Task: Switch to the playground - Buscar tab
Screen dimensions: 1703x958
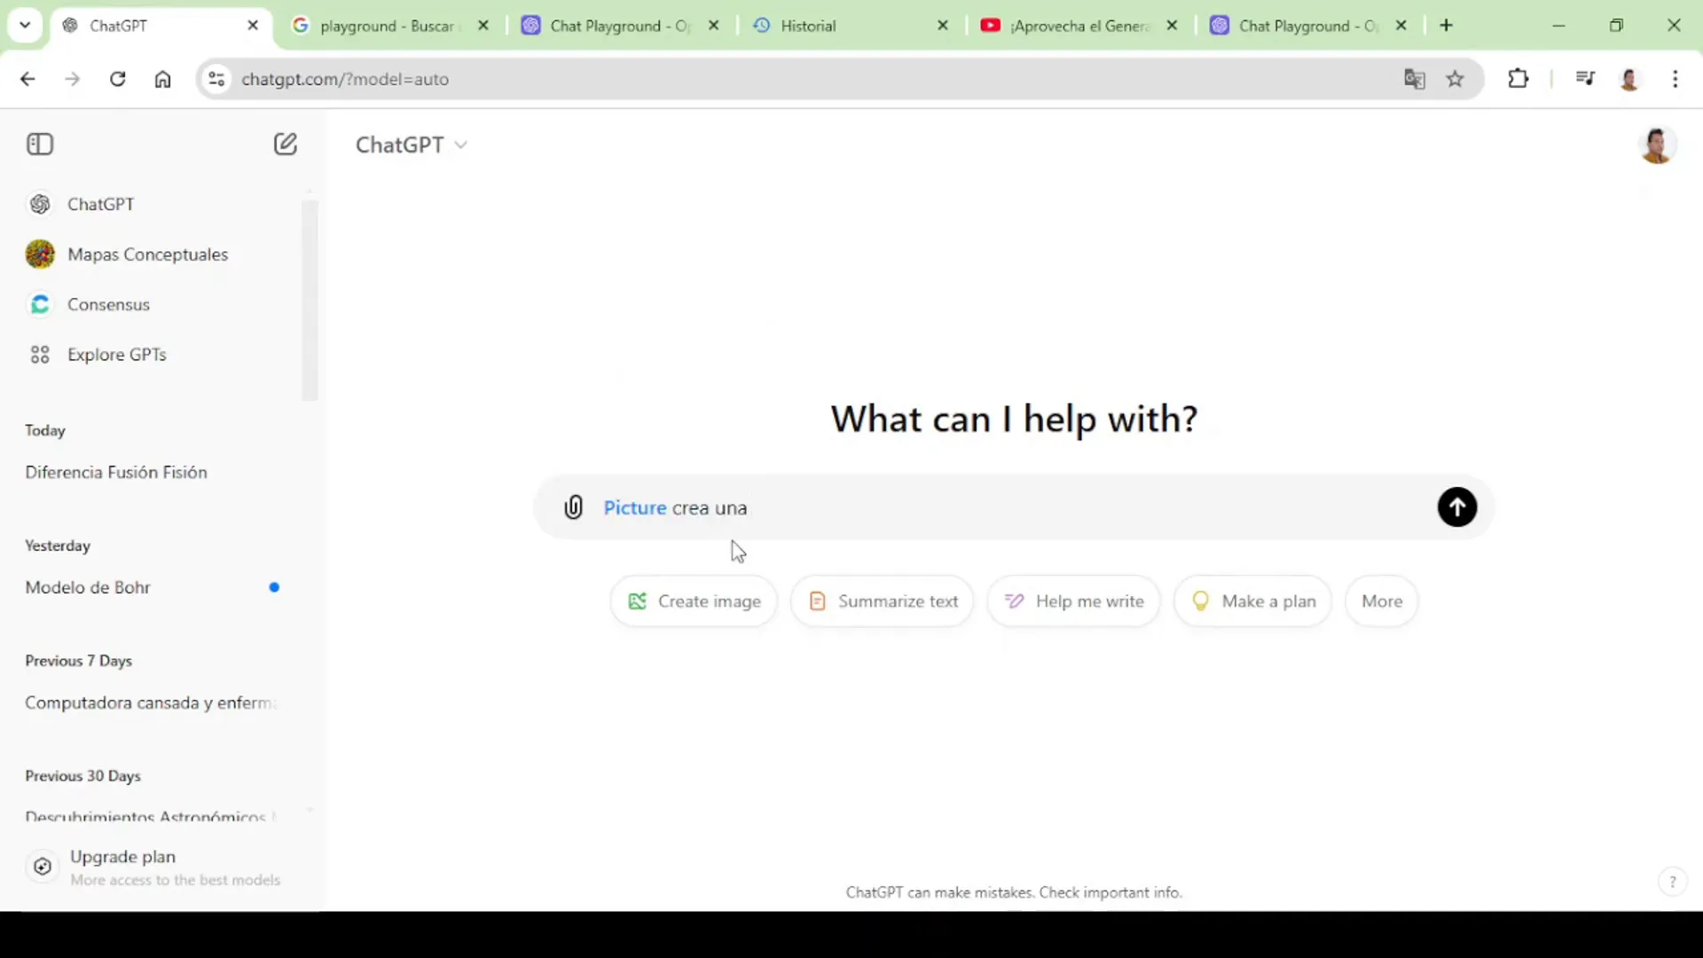Action: [388, 26]
